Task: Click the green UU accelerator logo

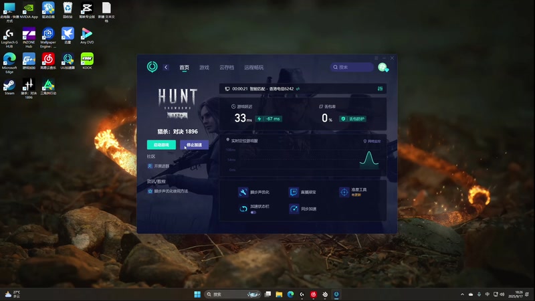Action: (152, 67)
